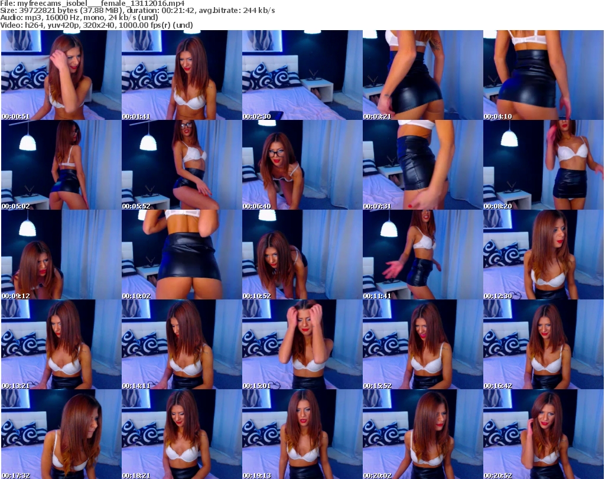The width and height of the screenshot is (605, 479).
Task: Open the thumbnail stamped 00:04:10
Action: [544, 75]
